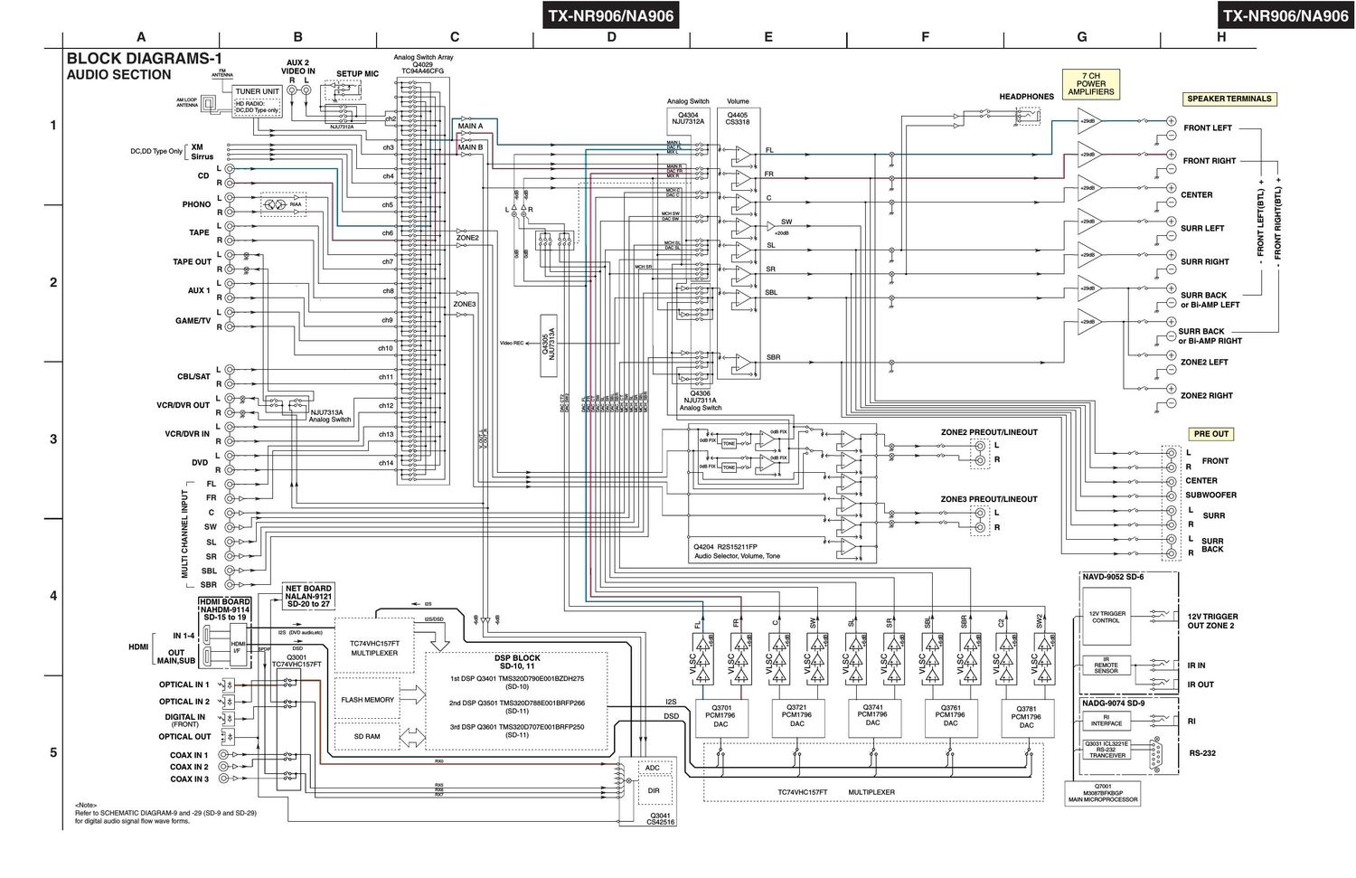Click the DVD L input jack
The width and height of the screenshot is (1356, 878).
(x=230, y=456)
